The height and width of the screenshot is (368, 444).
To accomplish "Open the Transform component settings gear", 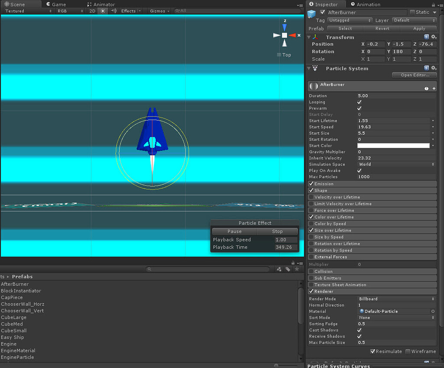I will [434, 37].
